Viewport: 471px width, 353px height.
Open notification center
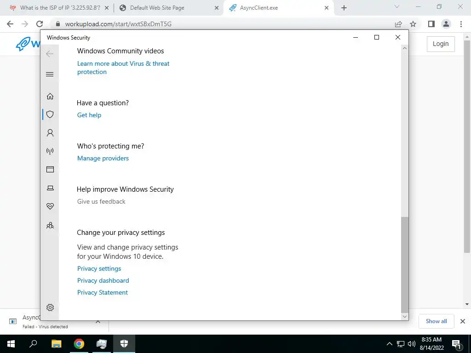456,344
